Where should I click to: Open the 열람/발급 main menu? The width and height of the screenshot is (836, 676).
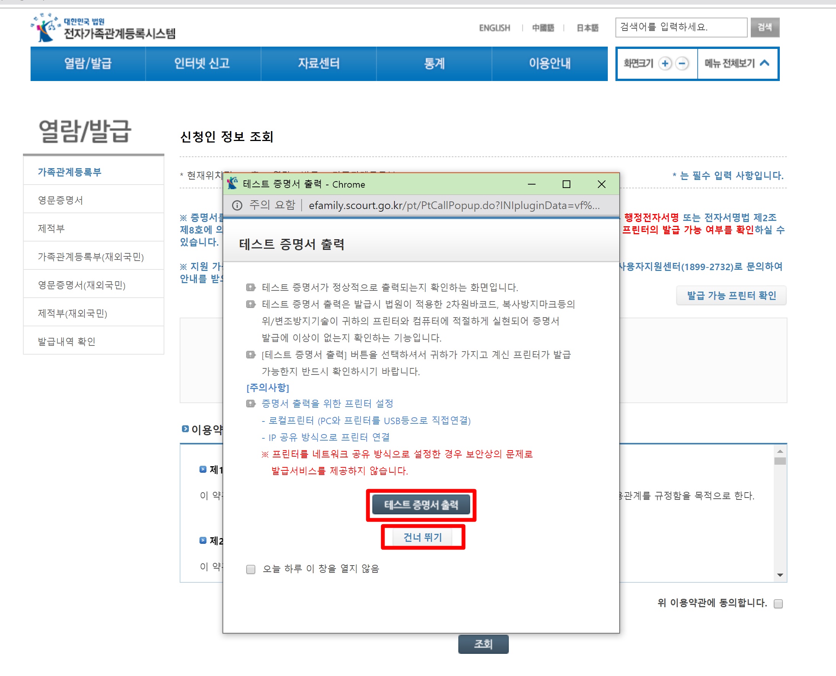[x=88, y=63]
